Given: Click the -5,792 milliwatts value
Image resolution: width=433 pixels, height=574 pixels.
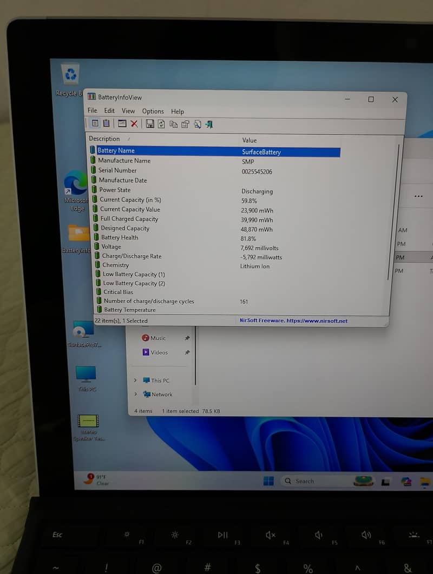Looking at the screenshot, I should pyautogui.click(x=261, y=257).
